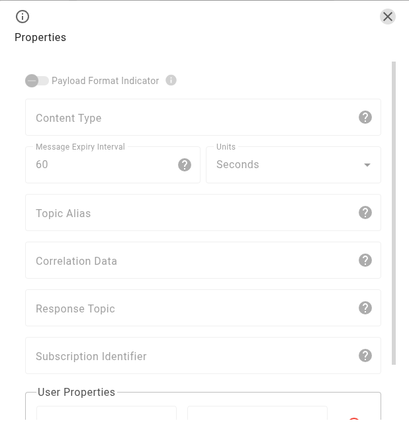Click second User Properties input box
The height and width of the screenshot is (425, 409).
[x=257, y=414]
